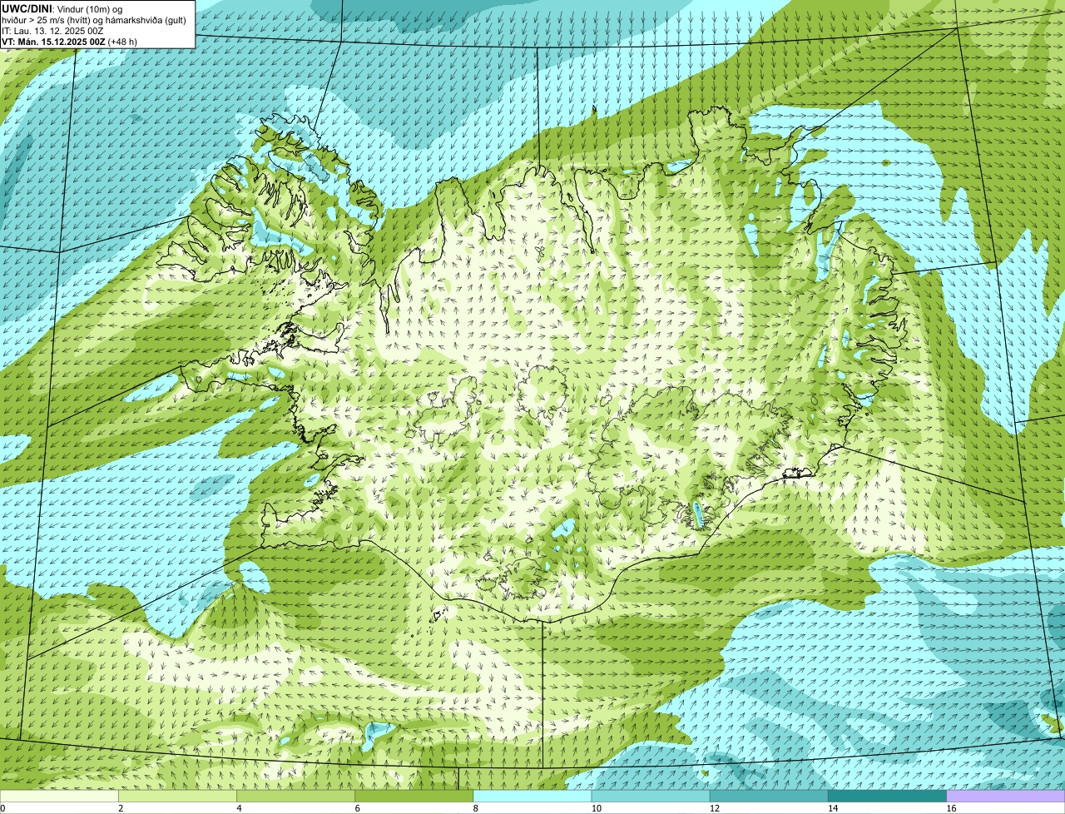Click the "14" tick label on the color scale
The height and width of the screenshot is (814, 1065).
pos(832,808)
